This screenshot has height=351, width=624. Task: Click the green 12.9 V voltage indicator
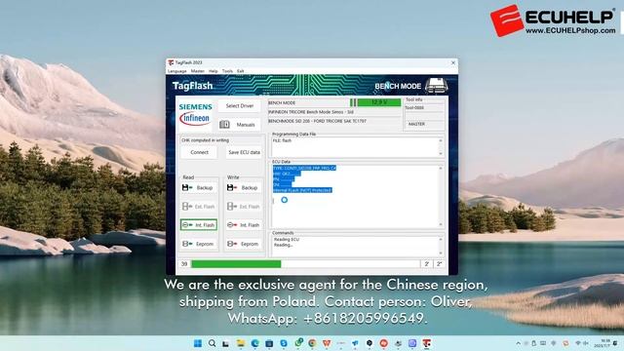pos(379,102)
